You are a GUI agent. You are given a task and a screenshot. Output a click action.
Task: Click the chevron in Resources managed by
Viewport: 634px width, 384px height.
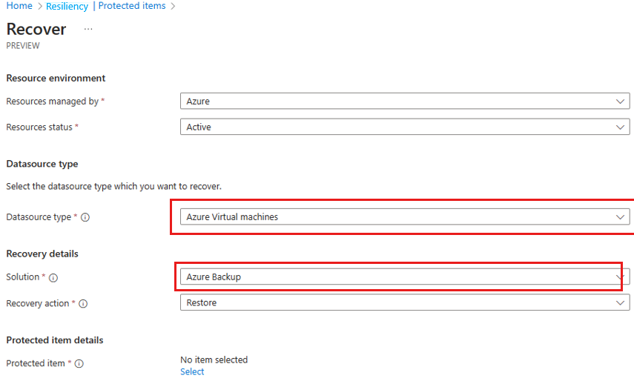[620, 102]
